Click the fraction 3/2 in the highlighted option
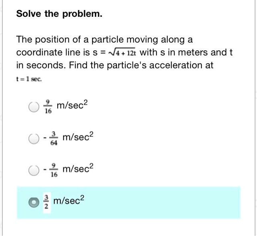 pyautogui.click(x=46, y=203)
